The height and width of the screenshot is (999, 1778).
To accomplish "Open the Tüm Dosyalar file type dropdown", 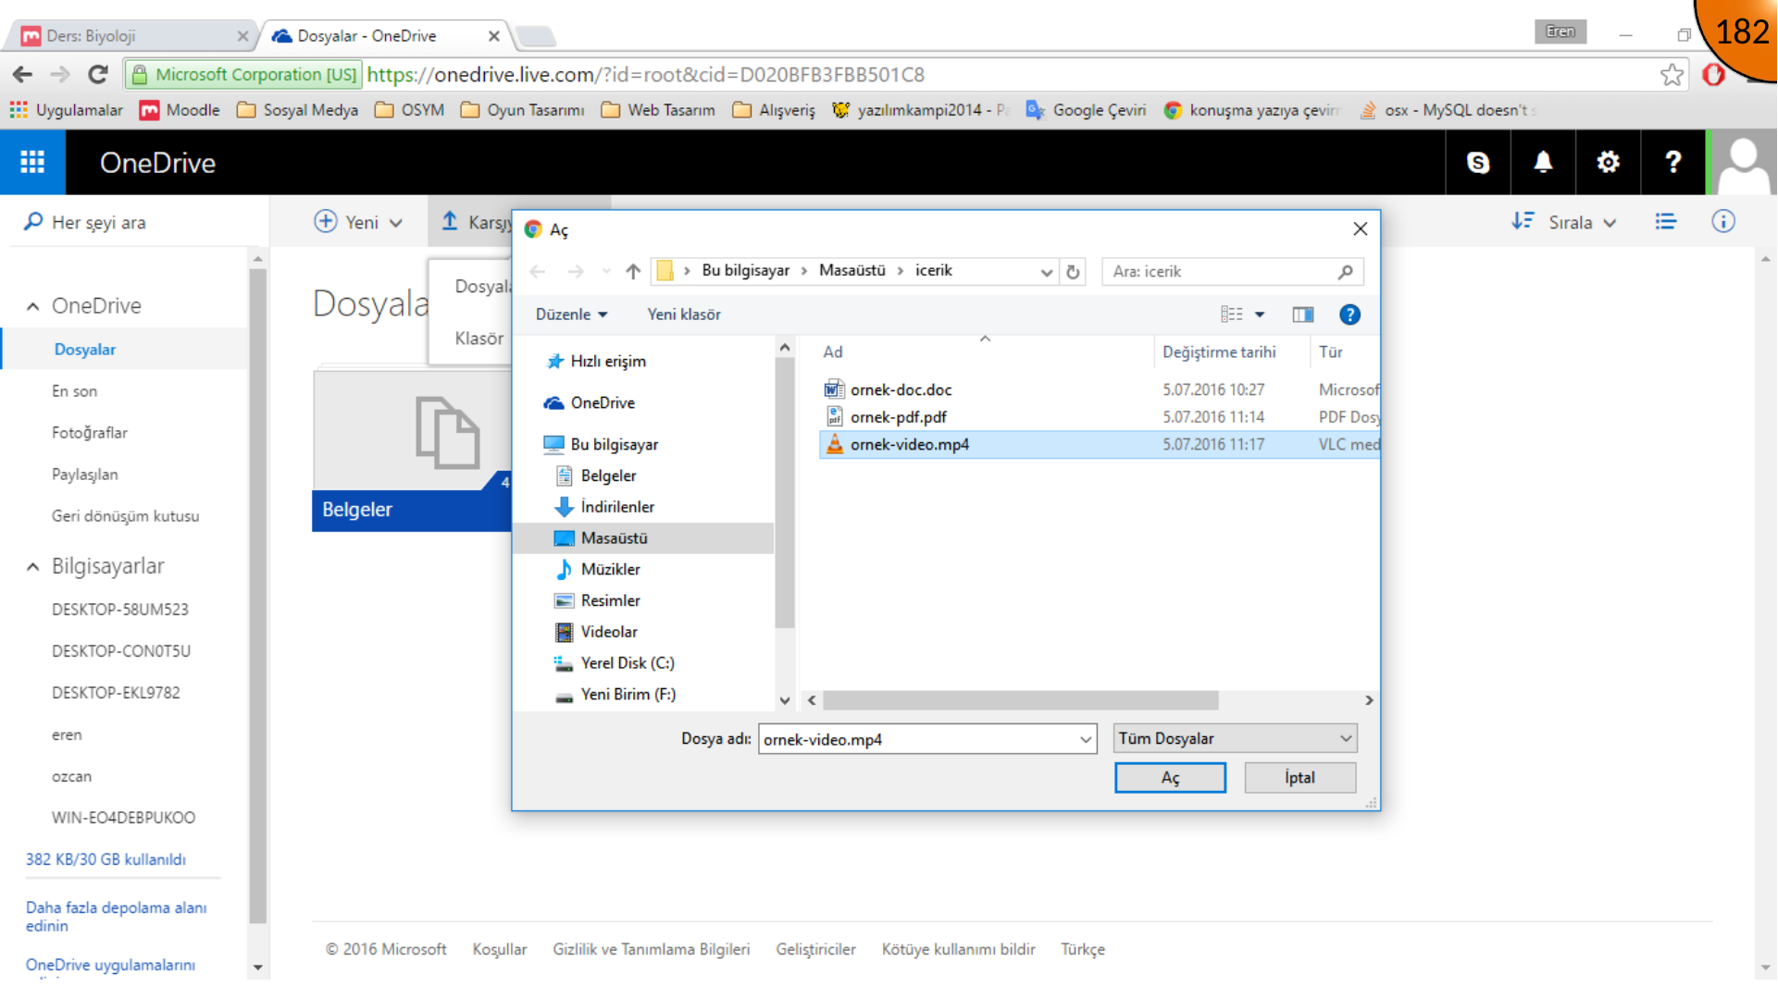I will click(x=1236, y=738).
